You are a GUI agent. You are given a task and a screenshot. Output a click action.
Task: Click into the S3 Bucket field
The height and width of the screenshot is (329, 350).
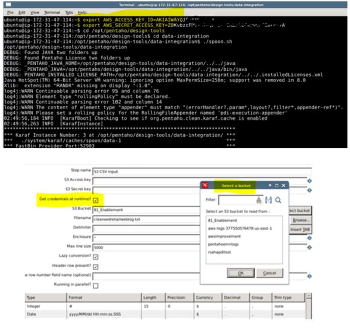click(x=146, y=210)
